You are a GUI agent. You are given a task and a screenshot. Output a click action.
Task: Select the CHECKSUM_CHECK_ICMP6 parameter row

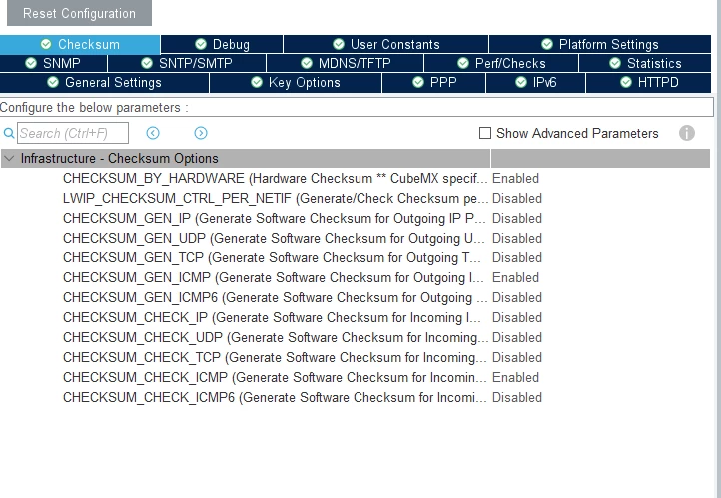pos(275,398)
